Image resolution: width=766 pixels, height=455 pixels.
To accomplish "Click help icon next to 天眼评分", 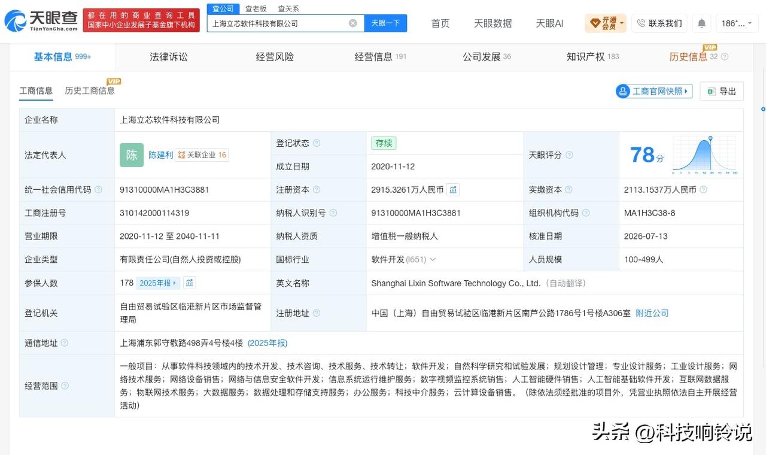I will pos(569,155).
